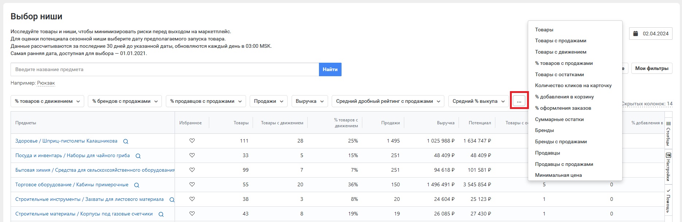Open Посуда и инвентарь / Наборы для чайного гриба
The width and height of the screenshot is (682, 222).
click(x=73, y=155)
